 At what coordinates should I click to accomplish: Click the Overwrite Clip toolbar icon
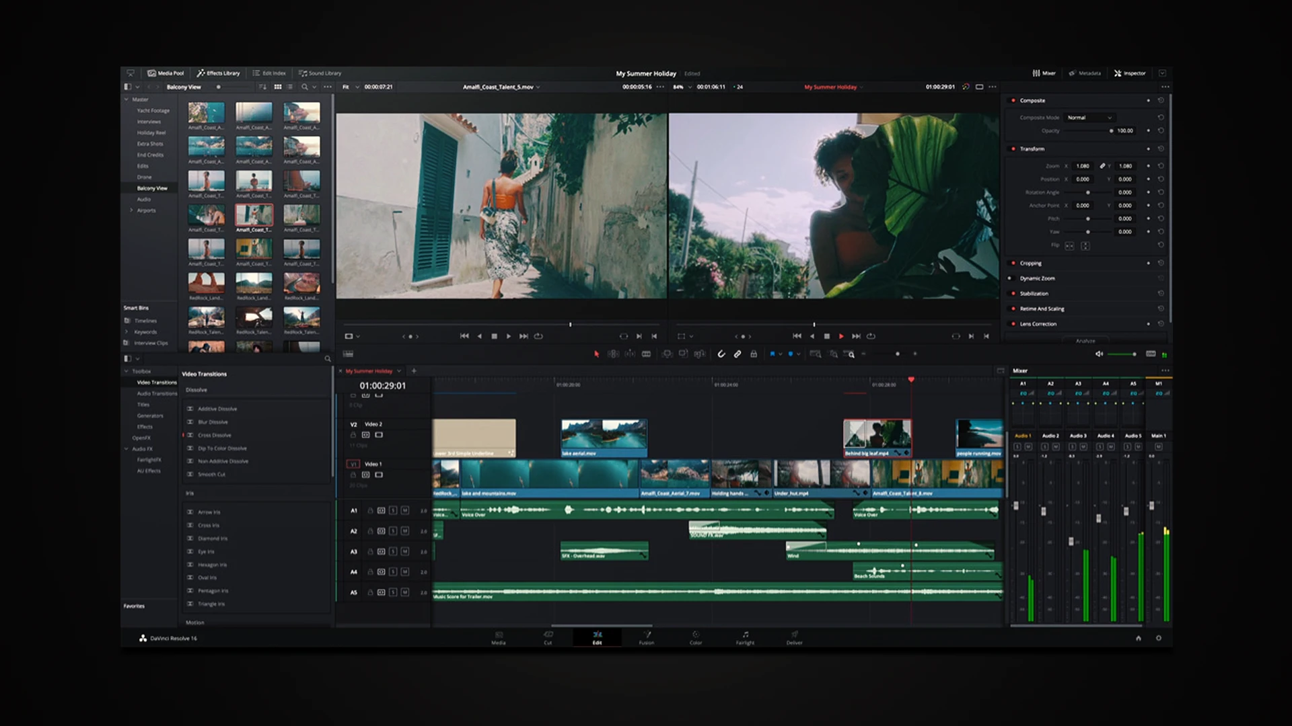click(683, 354)
